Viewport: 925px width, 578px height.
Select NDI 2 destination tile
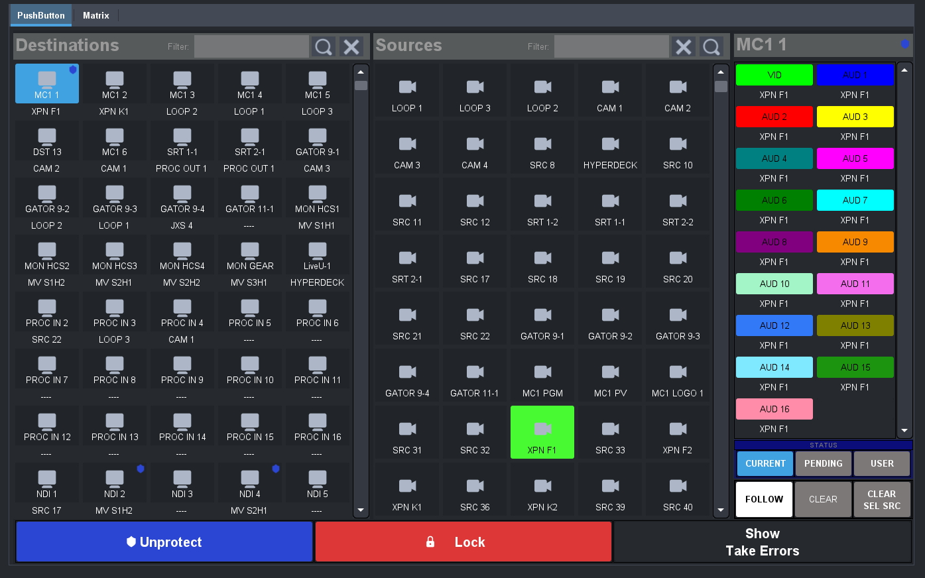[115, 483]
